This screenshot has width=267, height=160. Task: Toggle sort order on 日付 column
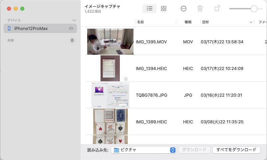227,22
